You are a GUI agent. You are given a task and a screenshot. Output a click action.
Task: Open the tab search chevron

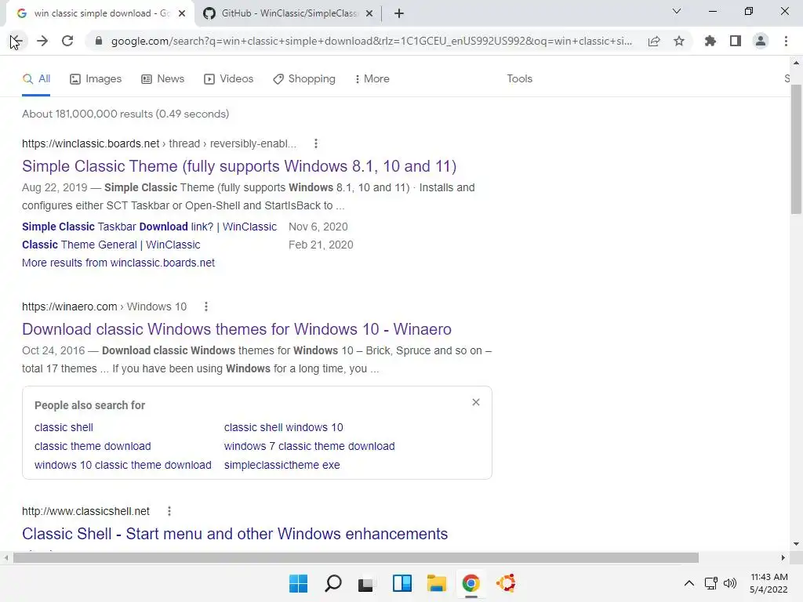pyautogui.click(x=677, y=11)
